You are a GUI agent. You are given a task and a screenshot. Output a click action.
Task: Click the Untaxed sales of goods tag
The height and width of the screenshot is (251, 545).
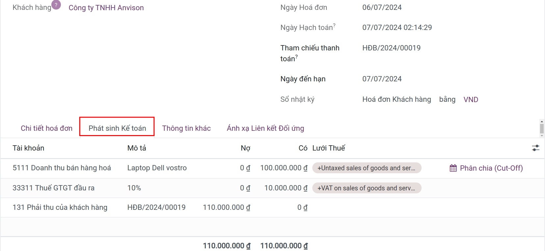point(366,168)
